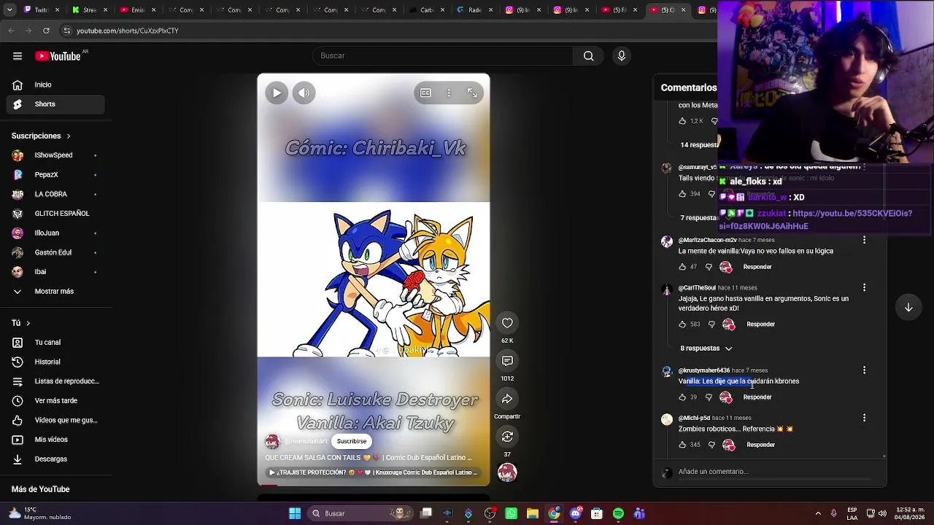Subscribe to the channel with Suscribirse
Image resolution: width=934 pixels, height=525 pixels.
(x=352, y=441)
